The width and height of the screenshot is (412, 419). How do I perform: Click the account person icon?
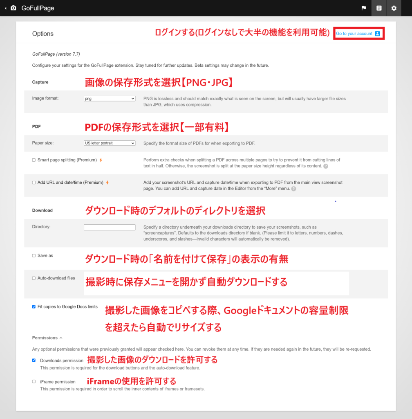[377, 34]
